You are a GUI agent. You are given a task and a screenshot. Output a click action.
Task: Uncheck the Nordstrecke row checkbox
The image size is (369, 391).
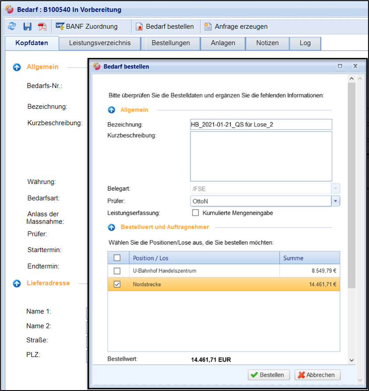pyautogui.click(x=117, y=284)
